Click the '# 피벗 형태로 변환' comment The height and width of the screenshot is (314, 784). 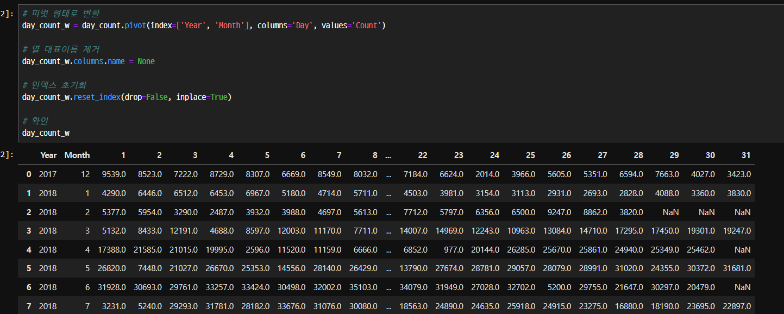coord(61,14)
